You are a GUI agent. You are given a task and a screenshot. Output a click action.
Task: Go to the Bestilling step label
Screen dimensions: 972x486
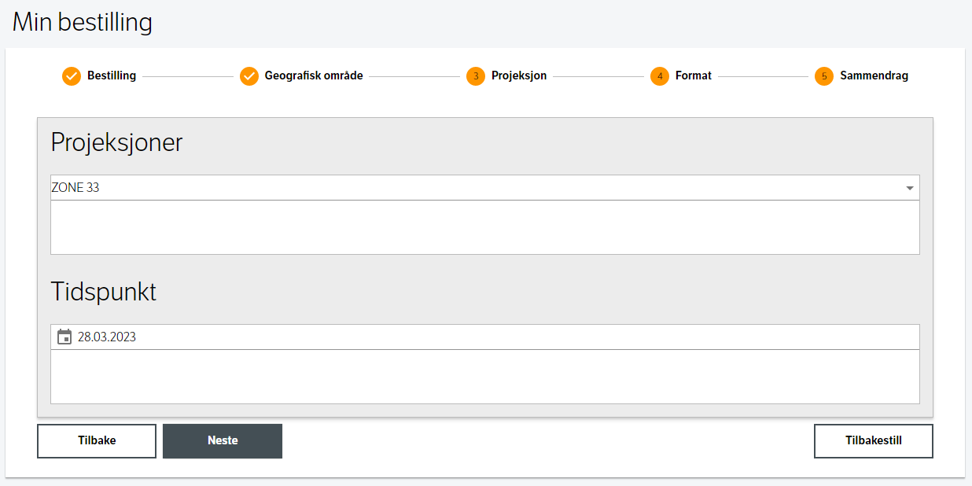112,76
